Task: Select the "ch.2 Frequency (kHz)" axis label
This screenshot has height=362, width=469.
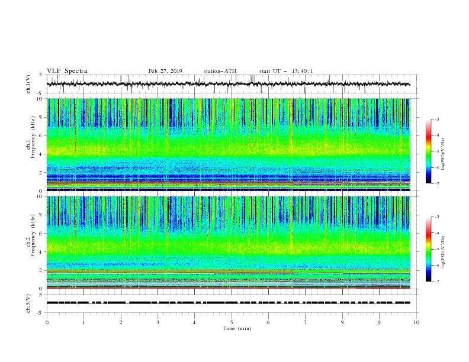Action: [31, 235]
